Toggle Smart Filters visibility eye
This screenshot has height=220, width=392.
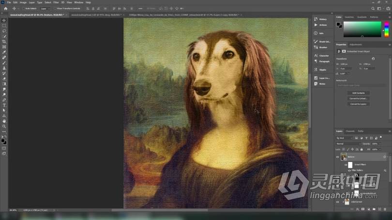click(346, 165)
